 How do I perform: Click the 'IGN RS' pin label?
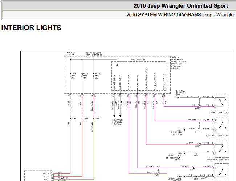click(x=47, y=180)
